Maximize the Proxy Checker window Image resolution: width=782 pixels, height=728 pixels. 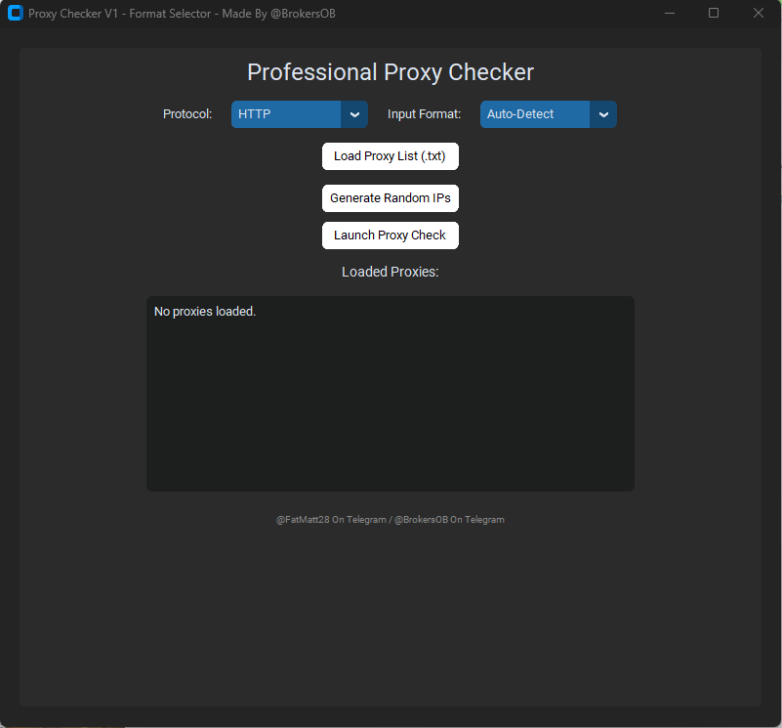714,14
